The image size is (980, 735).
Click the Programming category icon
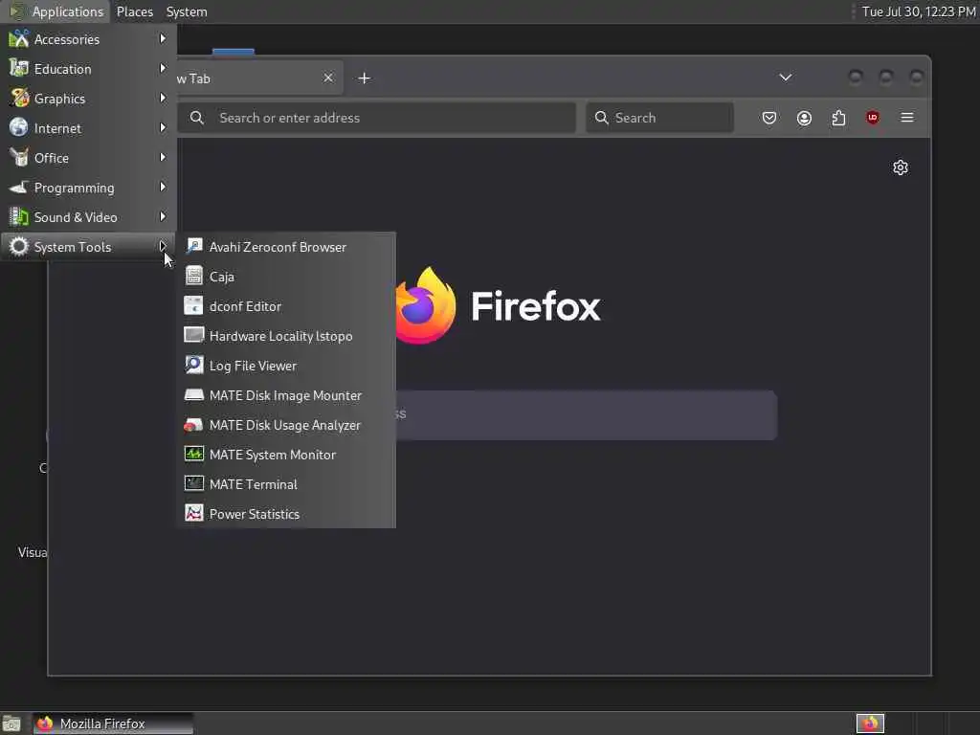[19, 187]
